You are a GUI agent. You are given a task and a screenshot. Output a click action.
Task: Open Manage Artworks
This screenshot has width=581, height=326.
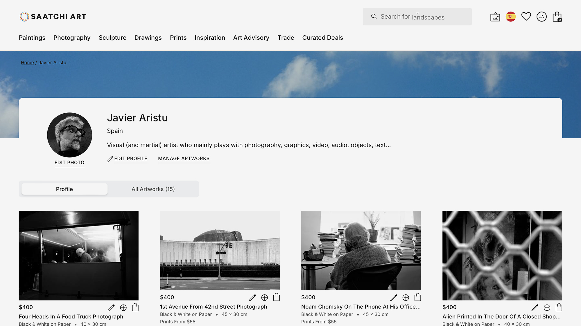click(x=184, y=159)
